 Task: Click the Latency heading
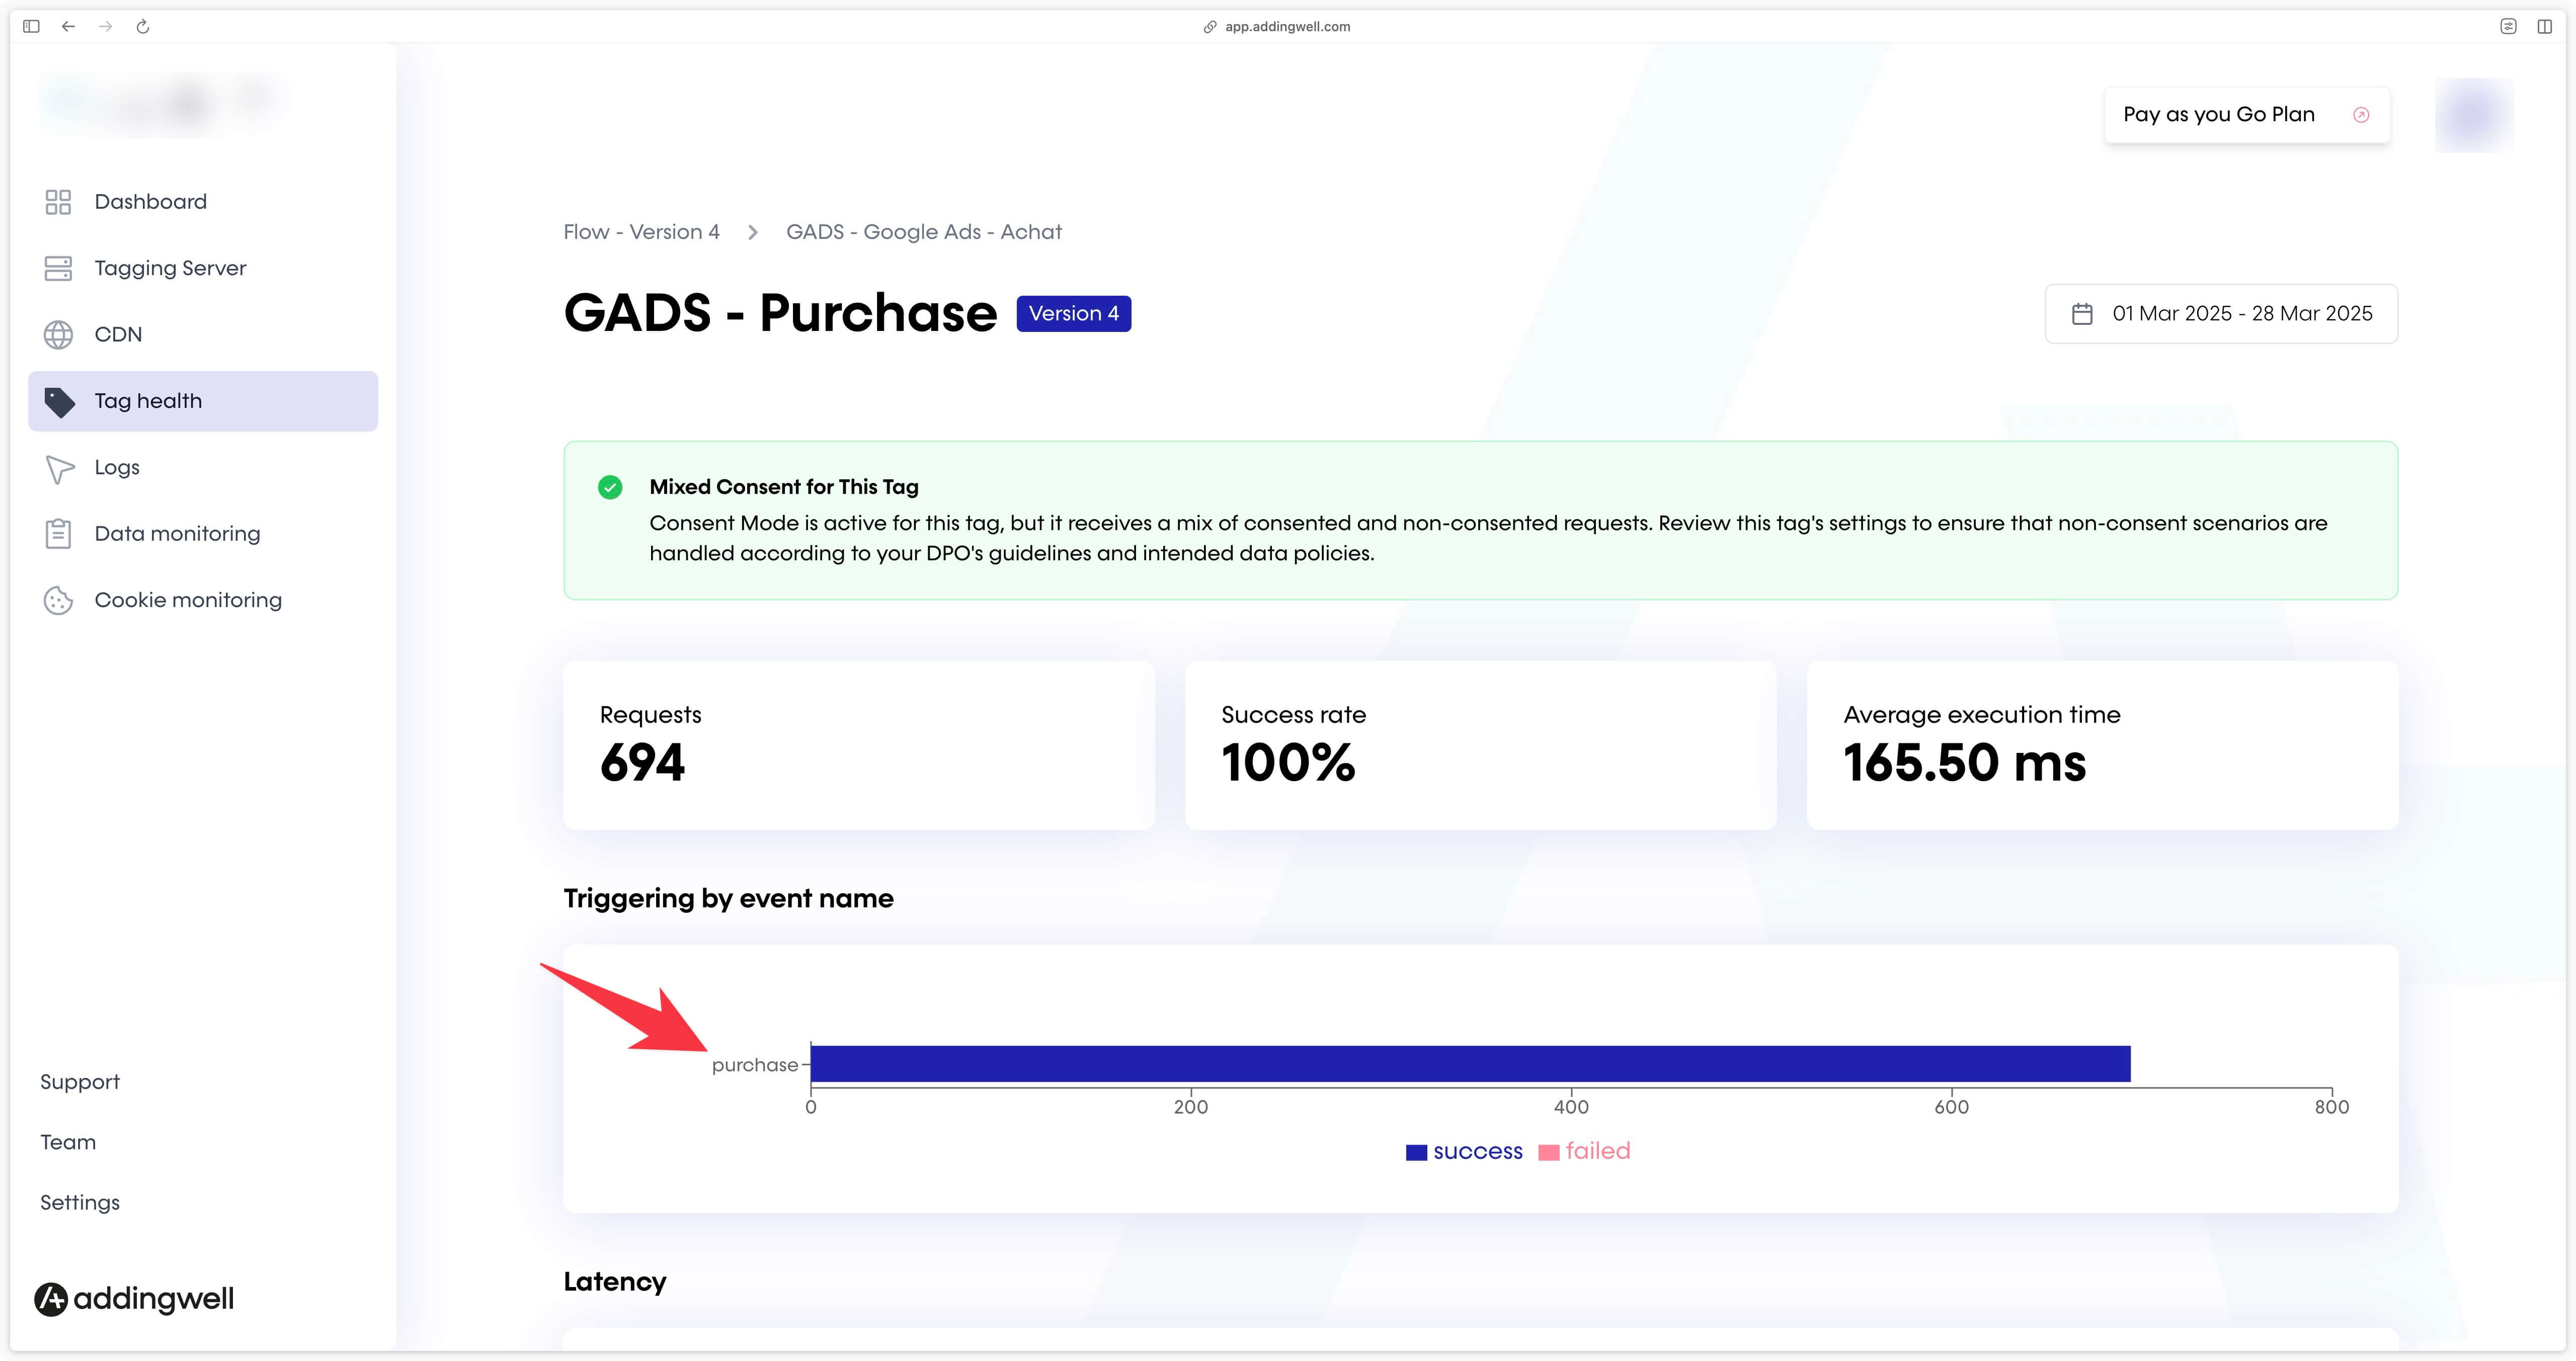tap(615, 1282)
